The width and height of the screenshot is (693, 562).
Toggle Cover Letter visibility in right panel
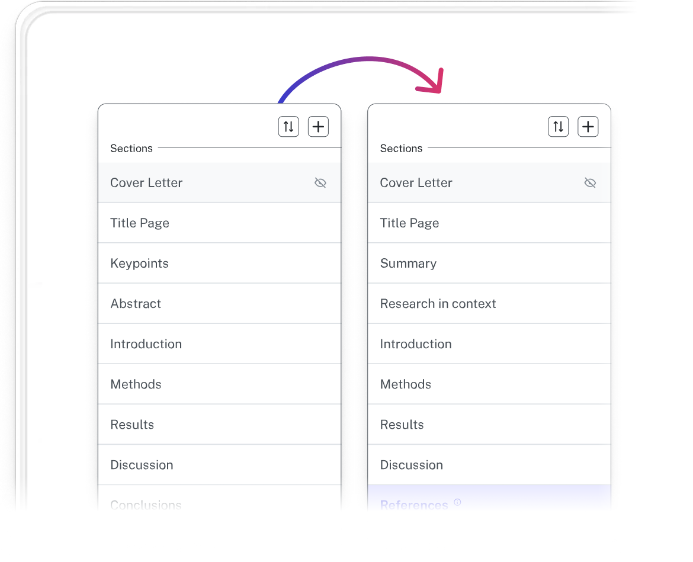click(x=590, y=183)
